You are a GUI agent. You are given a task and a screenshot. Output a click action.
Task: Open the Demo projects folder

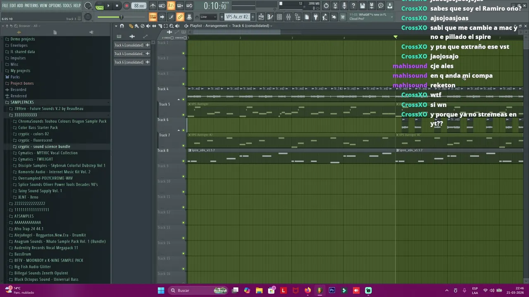click(x=22, y=39)
